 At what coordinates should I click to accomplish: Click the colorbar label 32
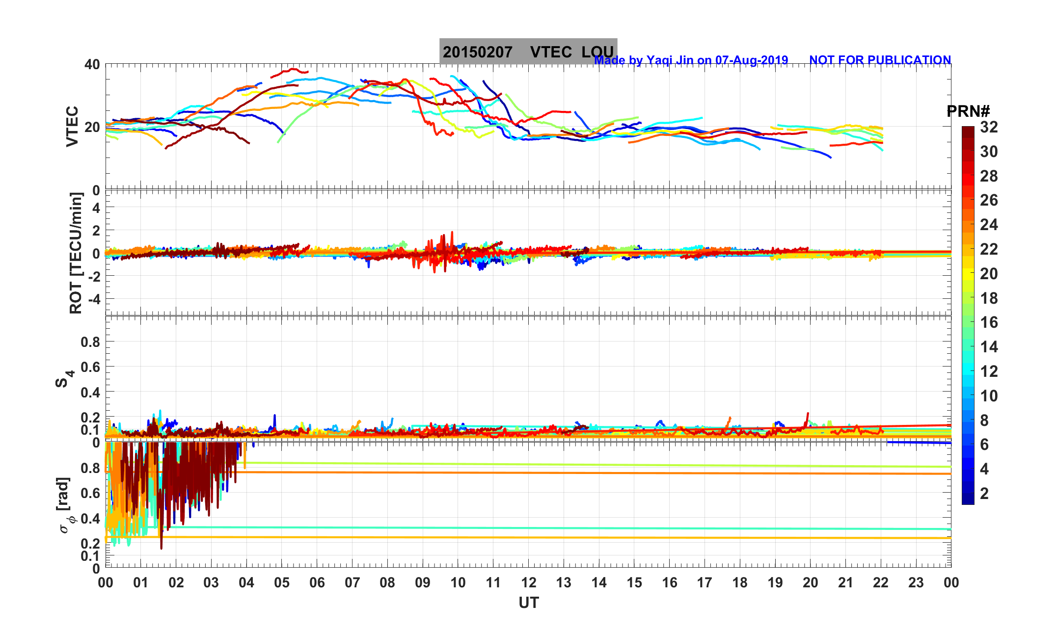point(989,128)
